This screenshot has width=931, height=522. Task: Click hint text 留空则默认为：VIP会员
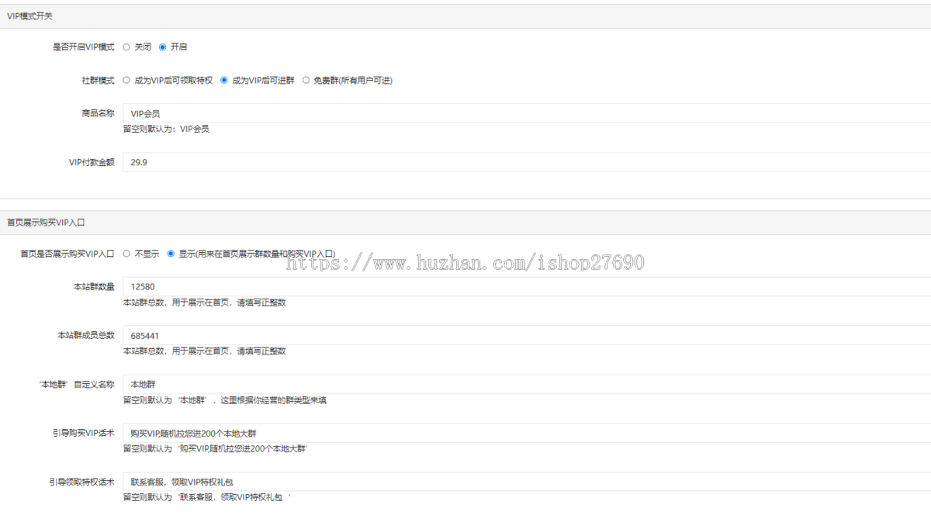click(x=166, y=130)
